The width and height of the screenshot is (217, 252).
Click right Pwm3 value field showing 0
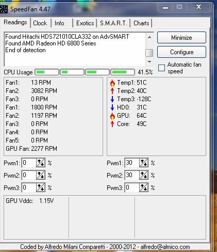pos(132,187)
